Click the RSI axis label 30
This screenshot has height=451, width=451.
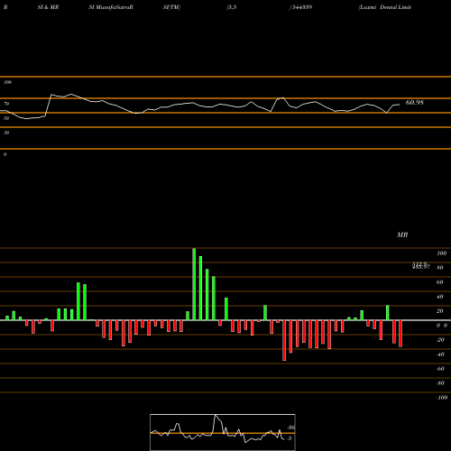(x=6, y=133)
